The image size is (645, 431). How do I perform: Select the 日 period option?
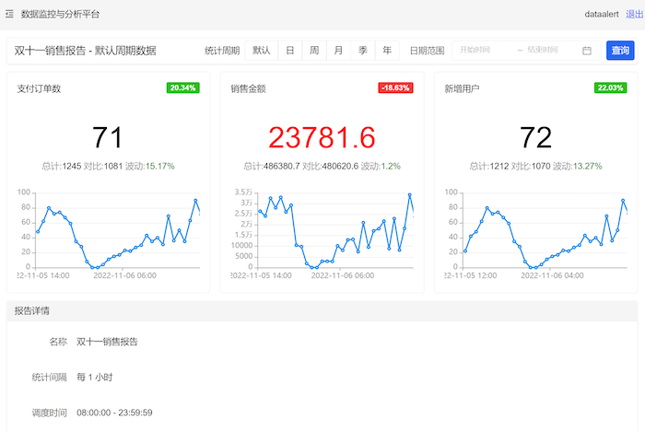[x=290, y=51]
